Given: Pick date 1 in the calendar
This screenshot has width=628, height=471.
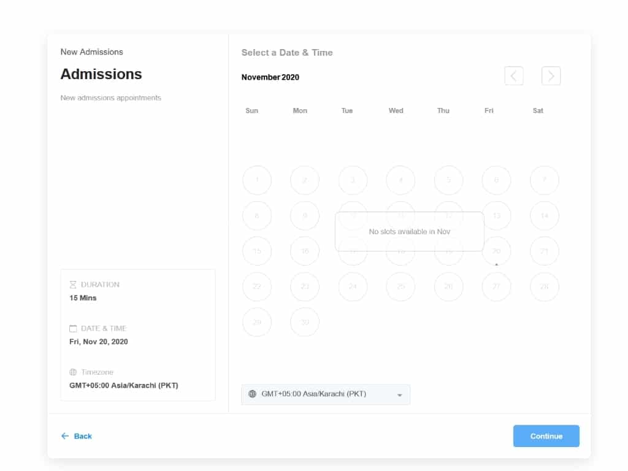Looking at the screenshot, I should [x=257, y=180].
